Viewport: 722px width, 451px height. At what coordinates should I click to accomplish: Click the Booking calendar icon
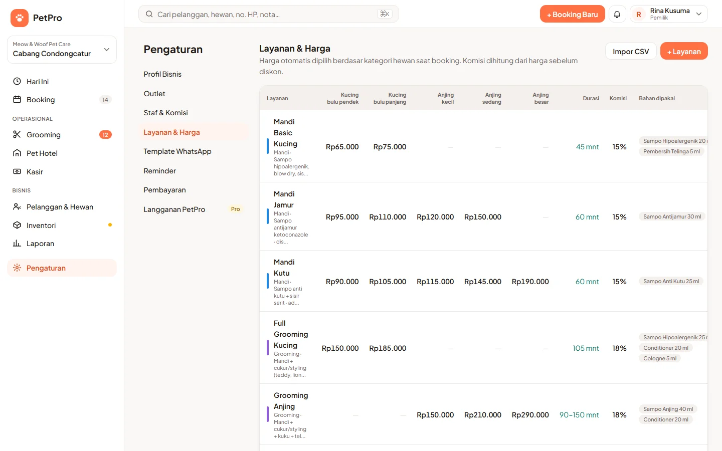click(x=17, y=99)
